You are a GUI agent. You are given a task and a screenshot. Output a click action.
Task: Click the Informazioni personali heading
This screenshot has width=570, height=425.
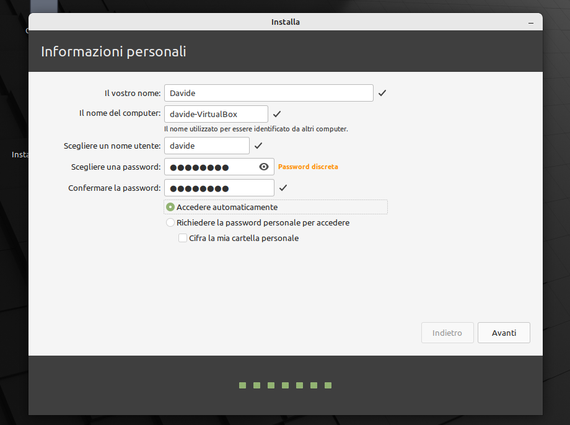pos(113,51)
